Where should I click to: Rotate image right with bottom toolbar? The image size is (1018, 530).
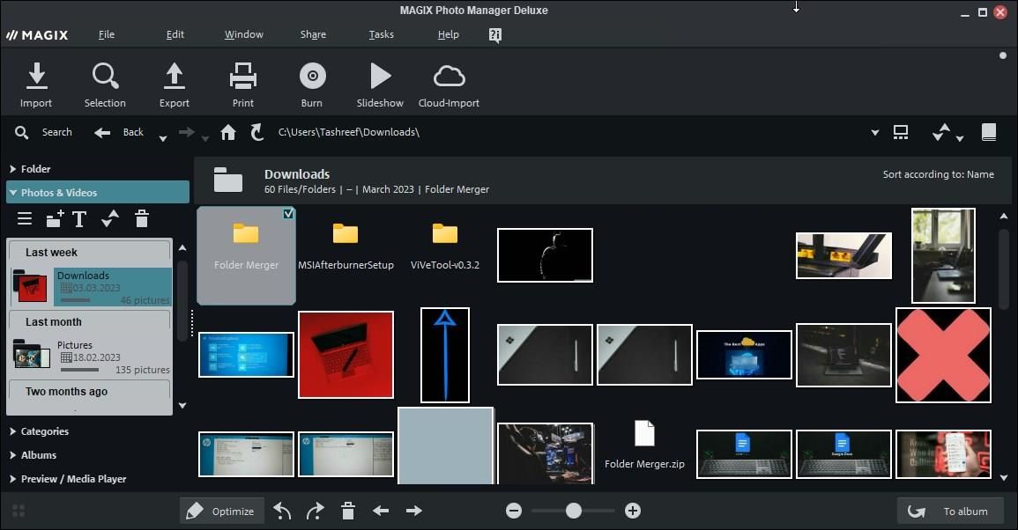[x=315, y=512]
